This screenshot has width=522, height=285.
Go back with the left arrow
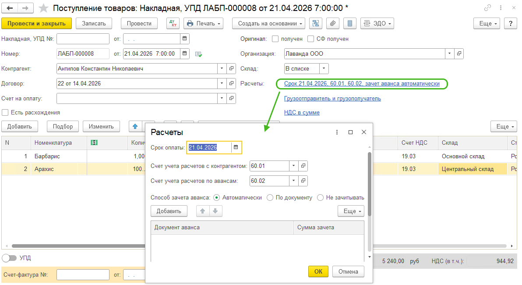[x=10, y=8]
